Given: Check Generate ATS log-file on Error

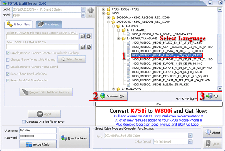Looking at the screenshot, I should [x=24, y=122].
